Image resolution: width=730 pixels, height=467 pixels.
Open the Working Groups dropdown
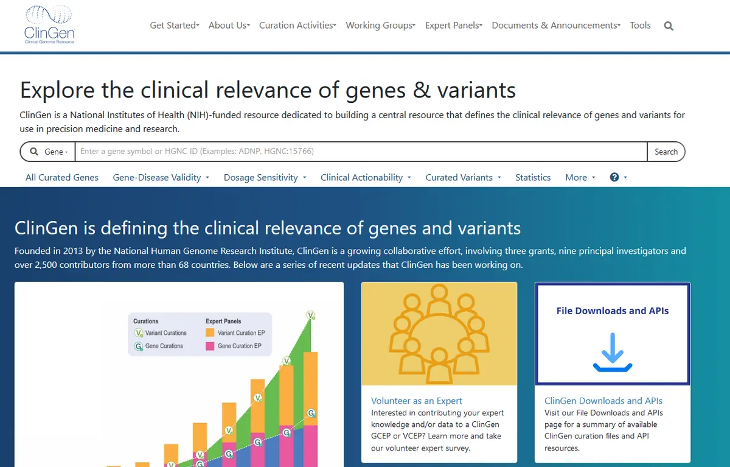coord(380,26)
